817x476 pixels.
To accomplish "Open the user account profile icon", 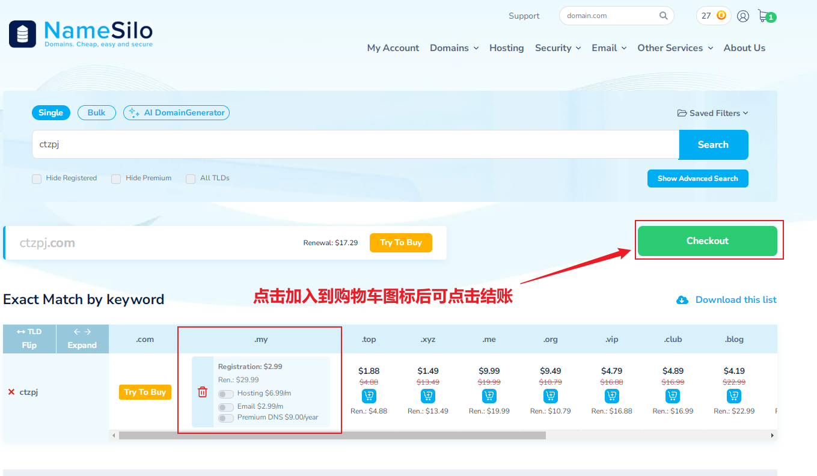I will pyautogui.click(x=743, y=16).
